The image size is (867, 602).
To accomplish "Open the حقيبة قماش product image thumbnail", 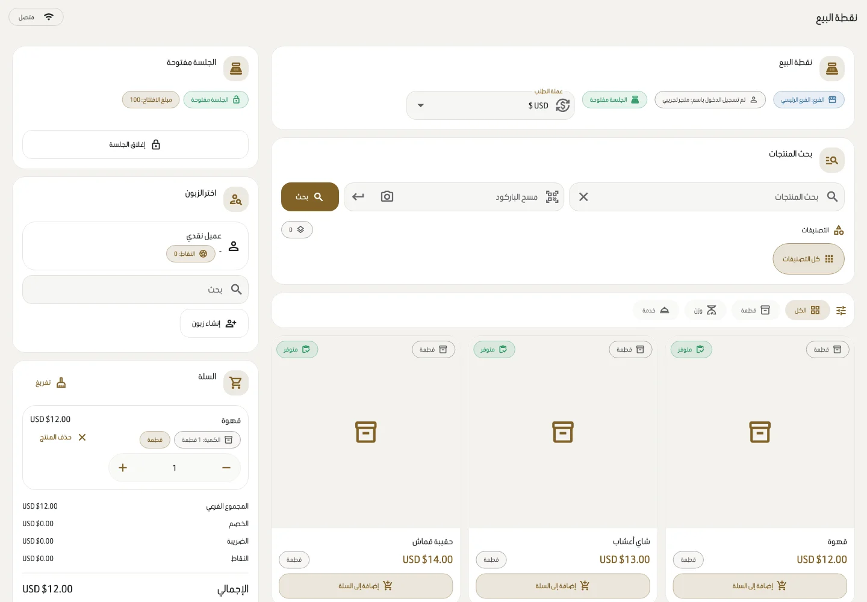I will point(366,432).
